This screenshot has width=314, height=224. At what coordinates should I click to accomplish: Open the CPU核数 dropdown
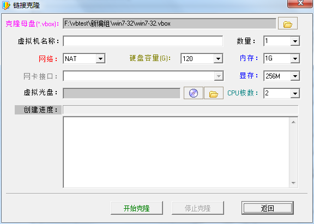point(295,94)
